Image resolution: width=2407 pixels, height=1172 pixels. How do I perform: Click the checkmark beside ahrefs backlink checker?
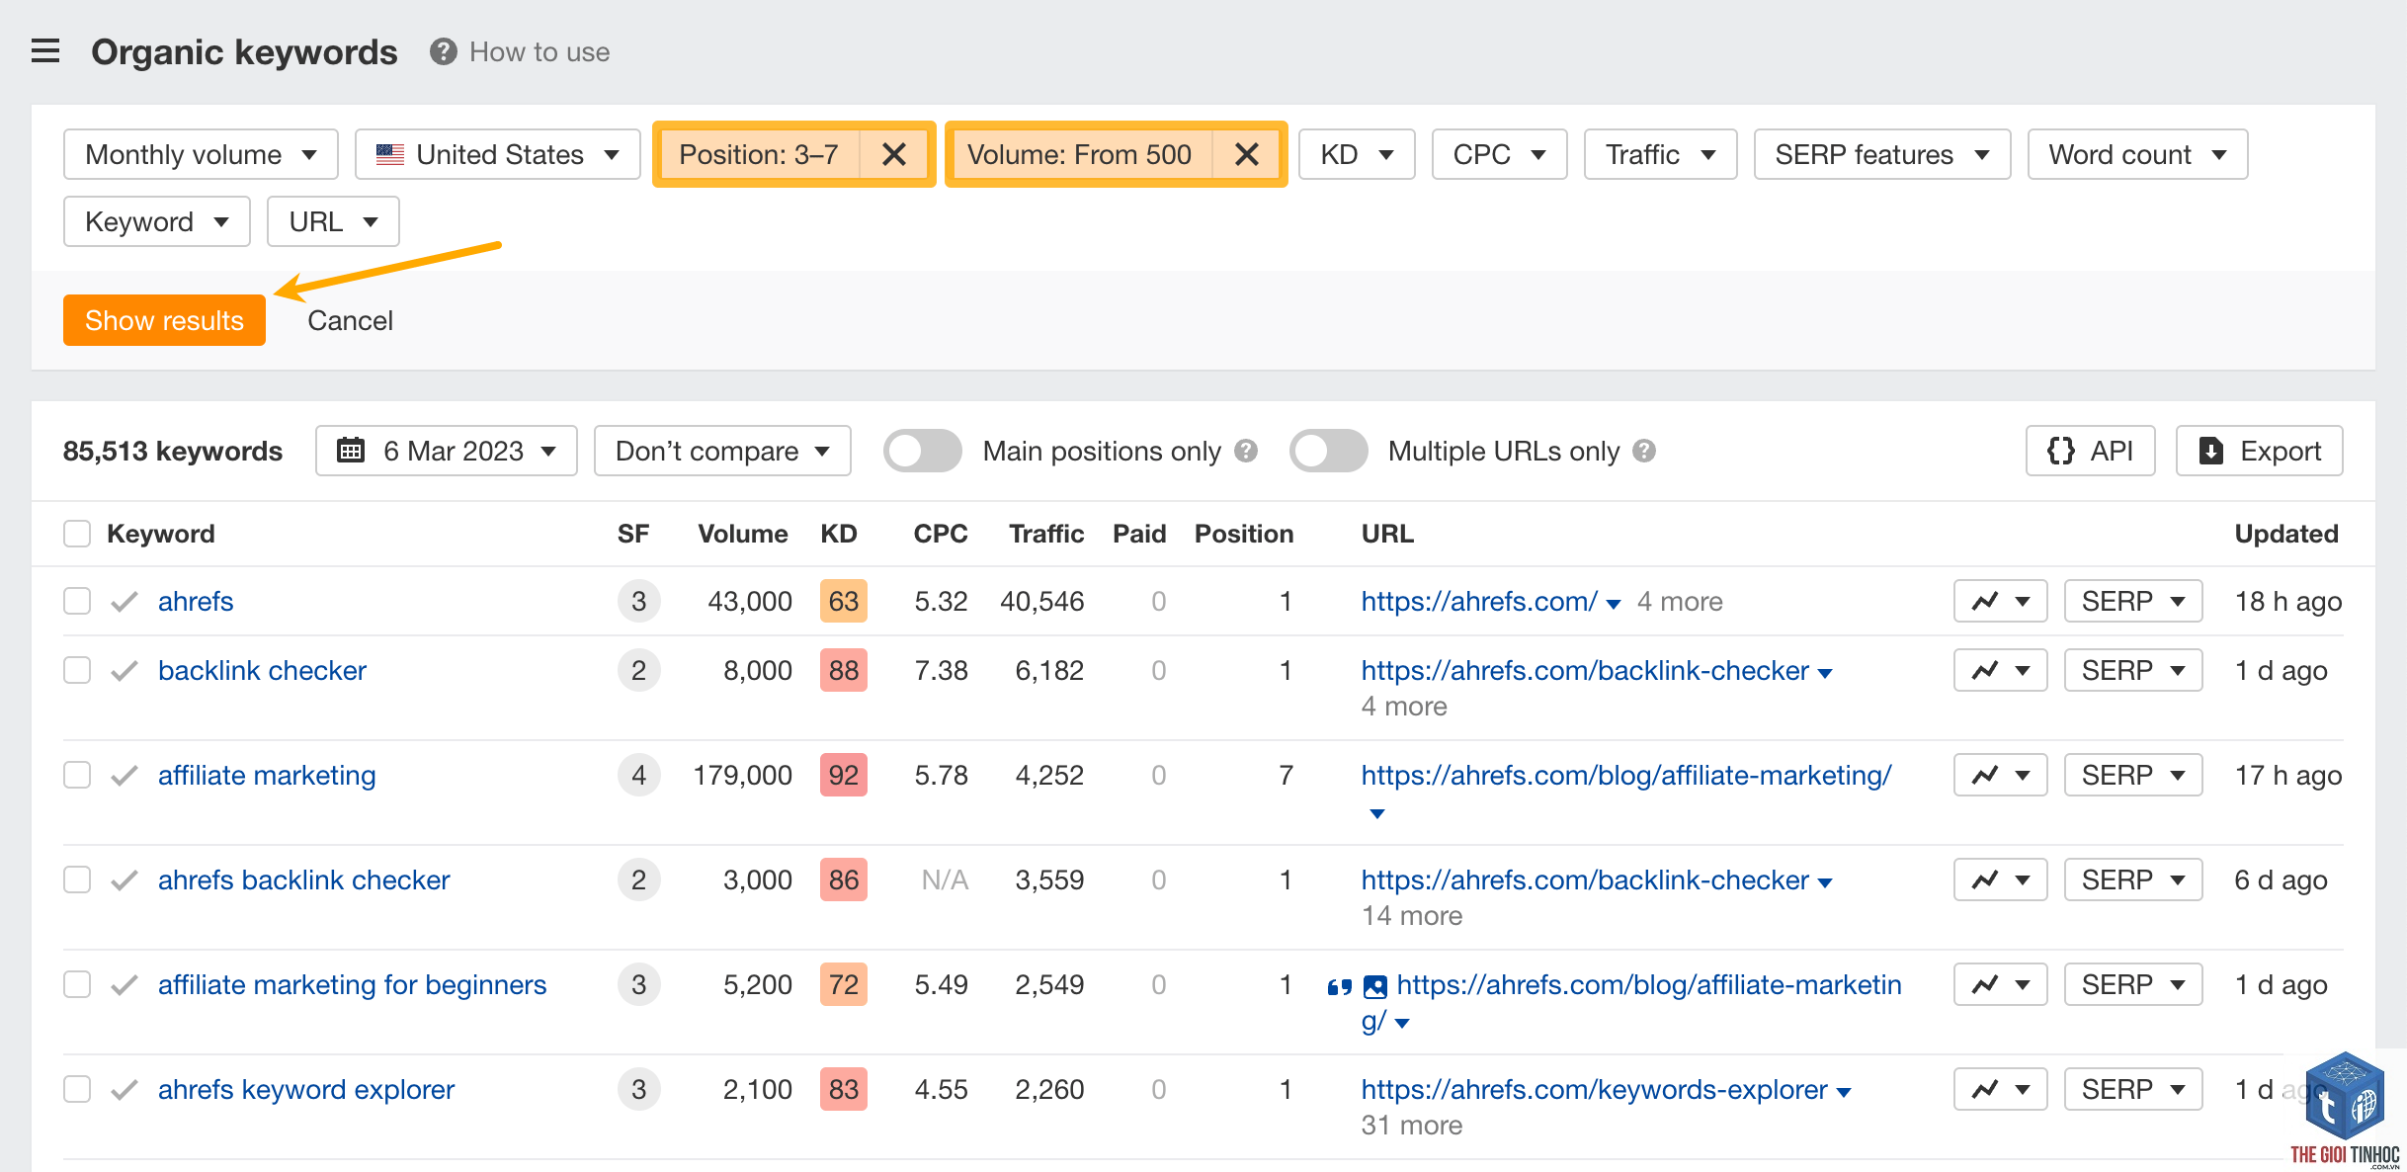(x=124, y=879)
